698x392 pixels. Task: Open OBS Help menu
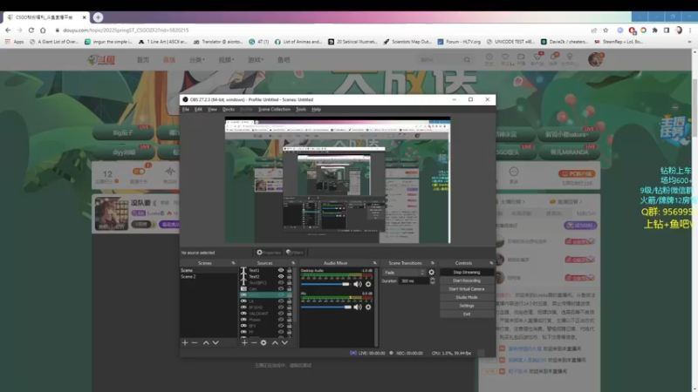pos(316,110)
